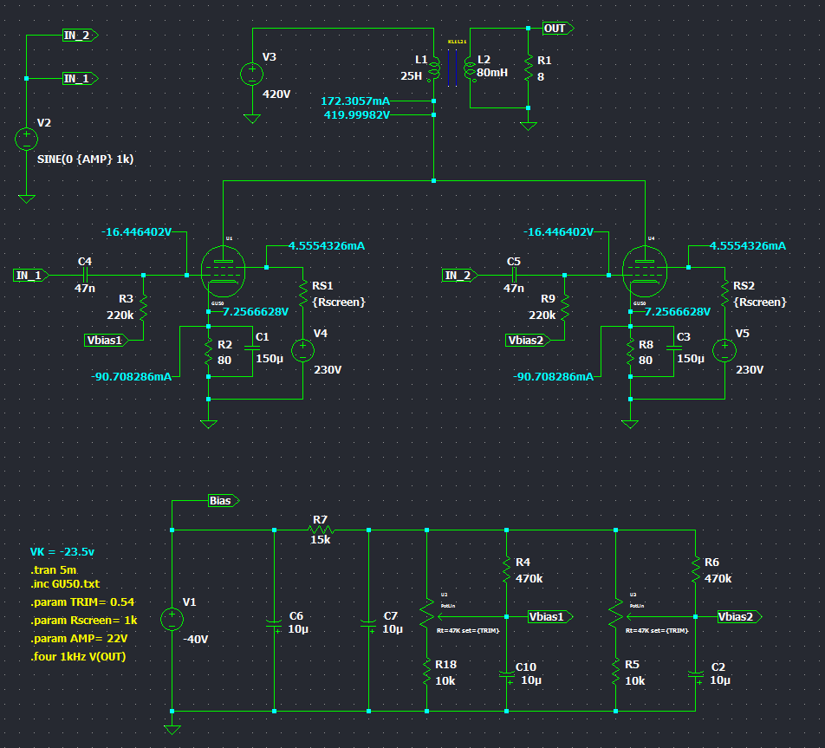Click the V3 420V voltage source symbol
The width and height of the screenshot is (825, 748).
[251, 75]
